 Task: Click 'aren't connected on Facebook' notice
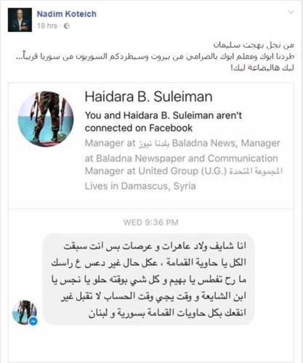pos(163,122)
